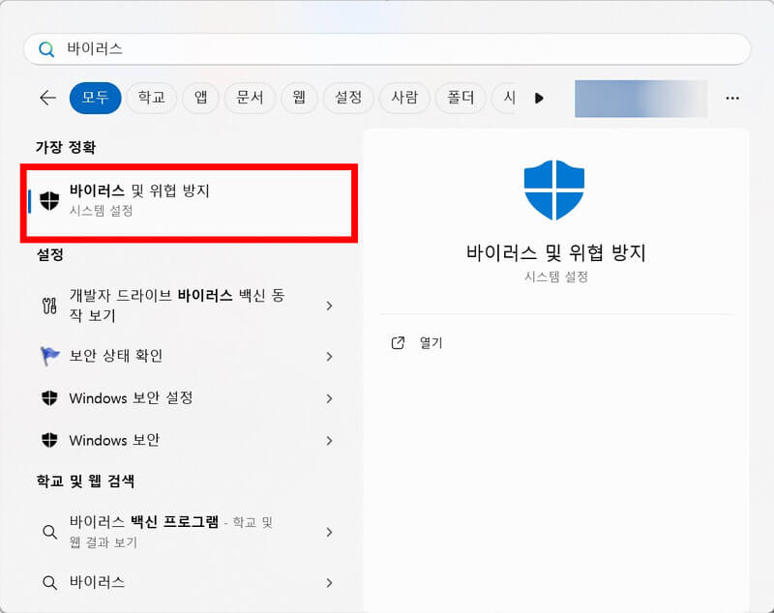Click the utensils icon beside 개발자 드라이브 result
The image size is (774, 613).
[x=49, y=303]
